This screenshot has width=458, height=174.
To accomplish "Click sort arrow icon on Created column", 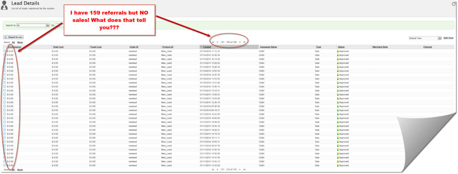I will [x=201, y=47].
